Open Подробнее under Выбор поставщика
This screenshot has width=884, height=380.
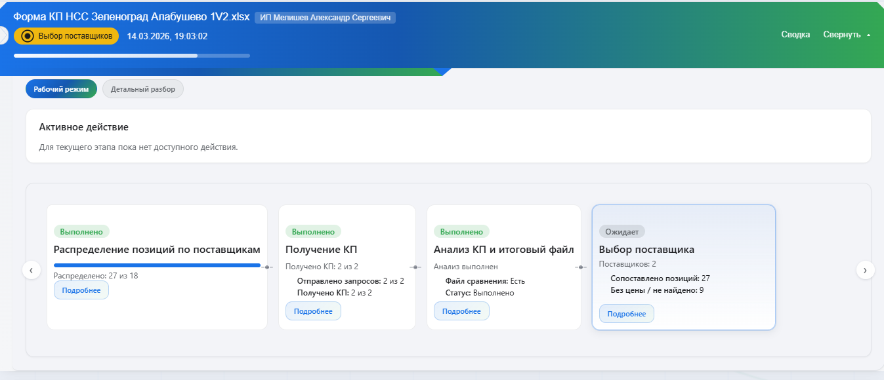[x=627, y=314]
